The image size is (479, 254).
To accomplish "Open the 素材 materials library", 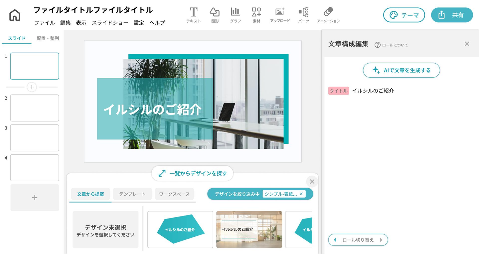I will tap(256, 15).
